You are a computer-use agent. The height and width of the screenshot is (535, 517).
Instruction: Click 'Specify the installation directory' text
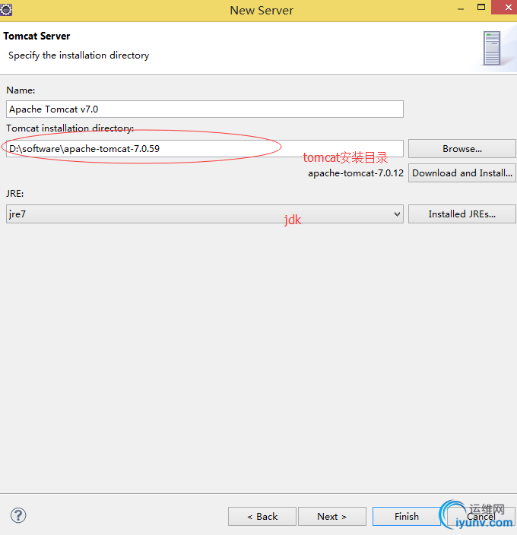[79, 55]
